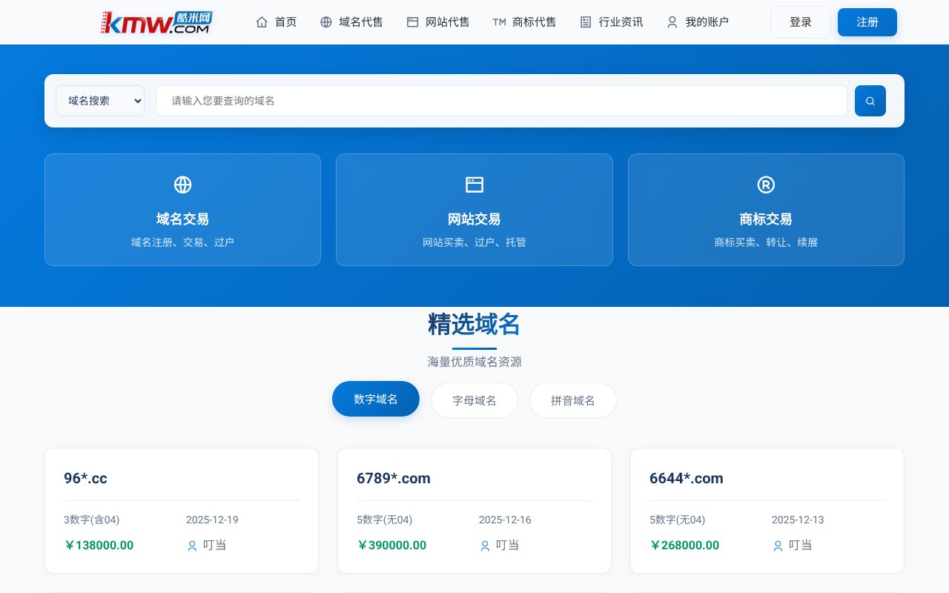
Task: Click the magnifier icon to search domains
Action: (x=870, y=101)
